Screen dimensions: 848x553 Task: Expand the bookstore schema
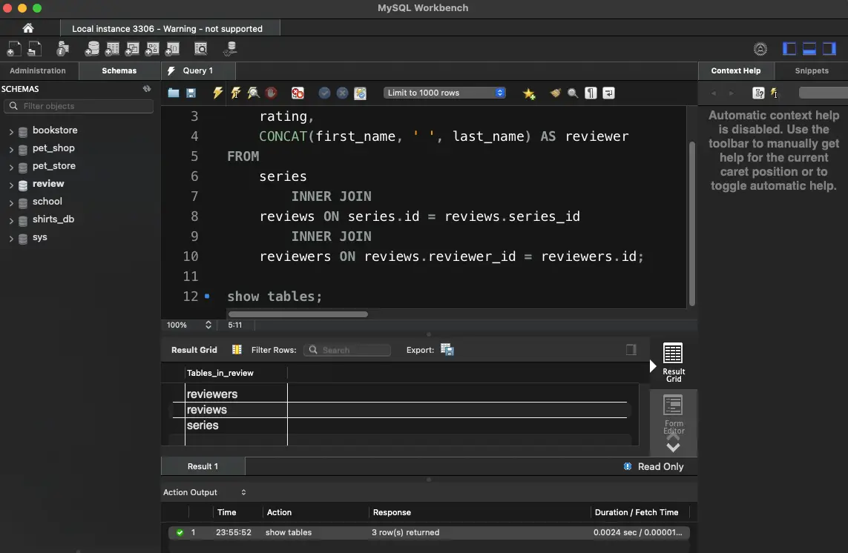coord(11,130)
